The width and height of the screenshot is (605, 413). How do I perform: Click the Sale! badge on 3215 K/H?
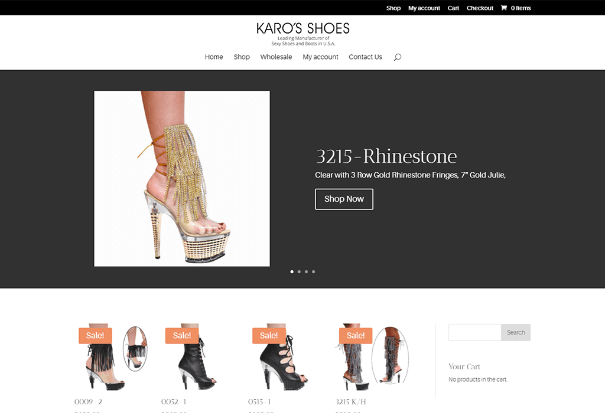click(356, 335)
